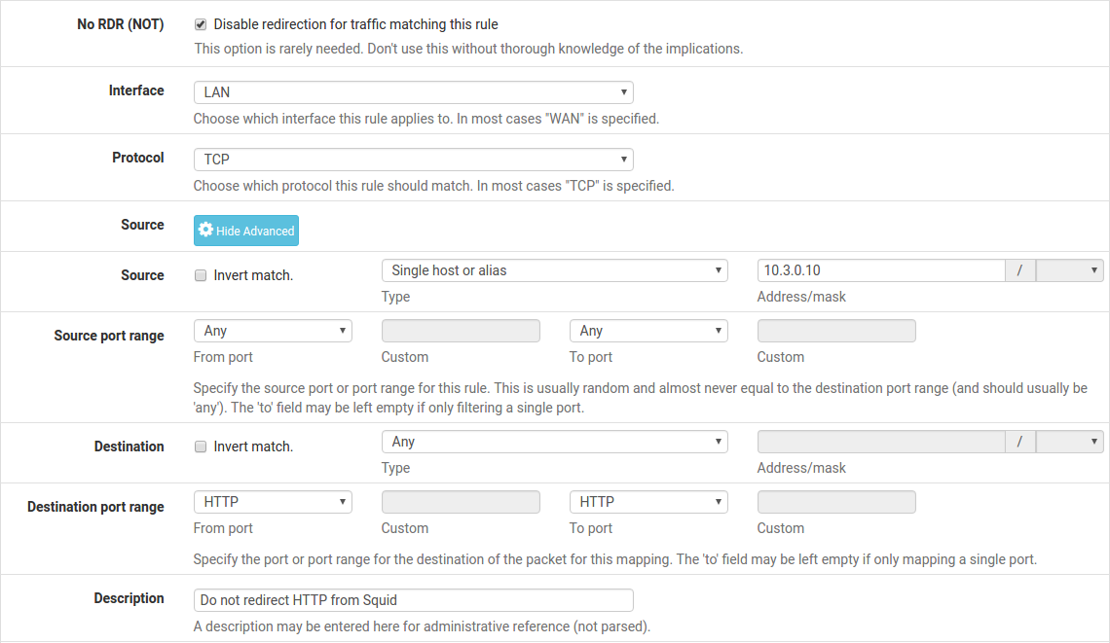Click Destination port range second Custom field
The width and height of the screenshot is (1110, 643).
point(836,502)
